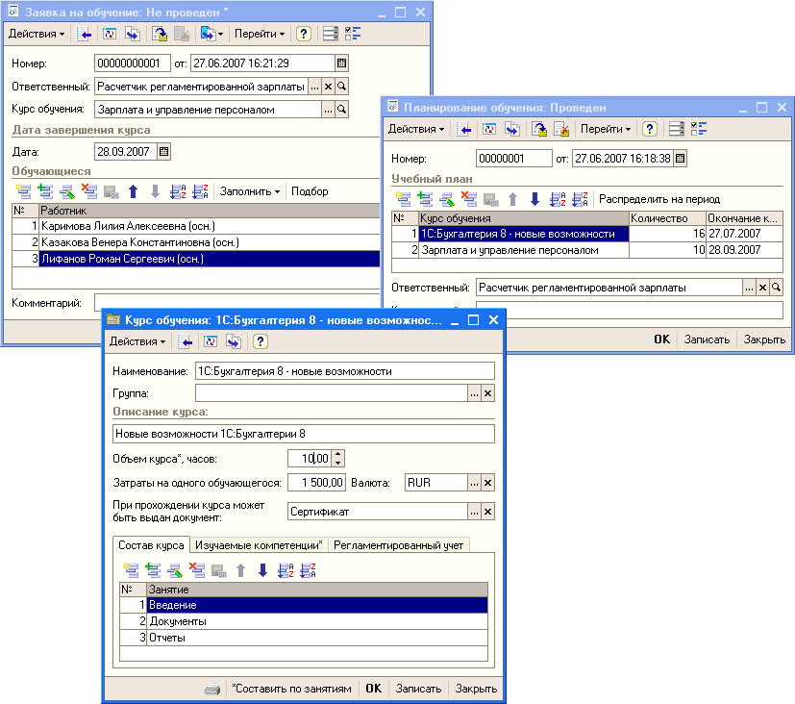Open Перейти menu in Заявка на обучение
795x704 pixels.
(260, 34)
